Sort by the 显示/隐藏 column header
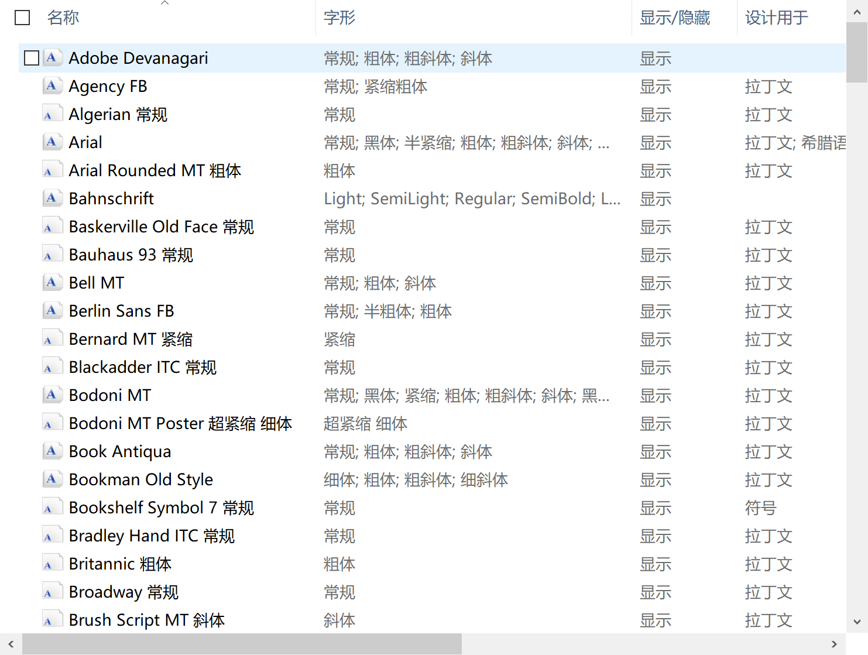The image size is (868, 655). [675, 18]
